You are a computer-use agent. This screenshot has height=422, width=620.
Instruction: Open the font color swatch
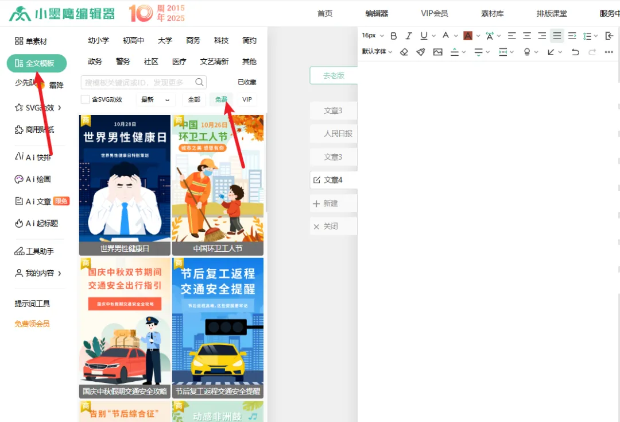(468, 35)
